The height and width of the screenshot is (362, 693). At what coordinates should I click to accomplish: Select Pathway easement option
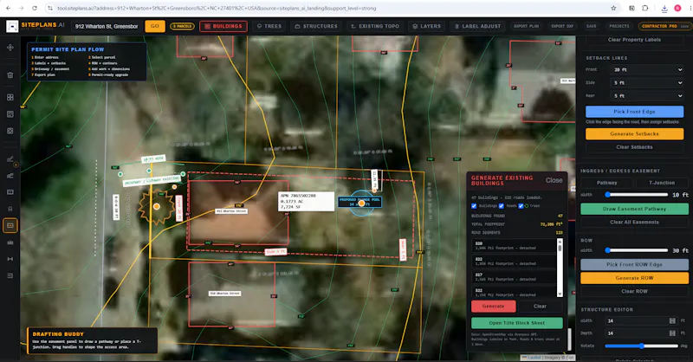pos(607,183)
